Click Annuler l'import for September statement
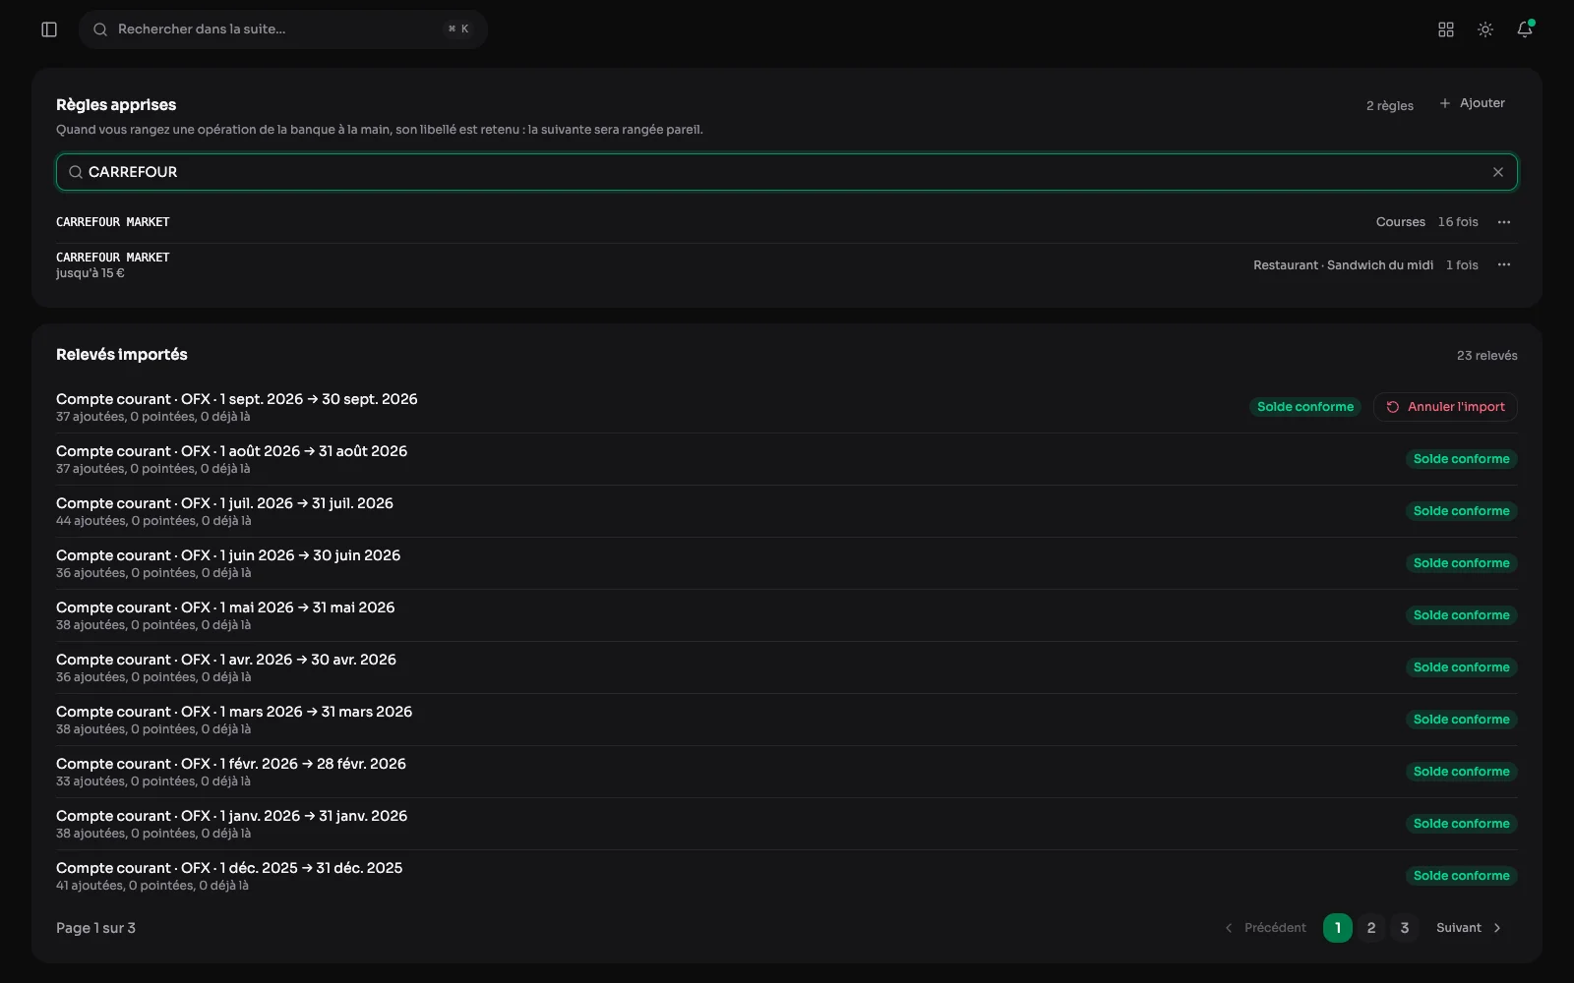 point(1445,407)
